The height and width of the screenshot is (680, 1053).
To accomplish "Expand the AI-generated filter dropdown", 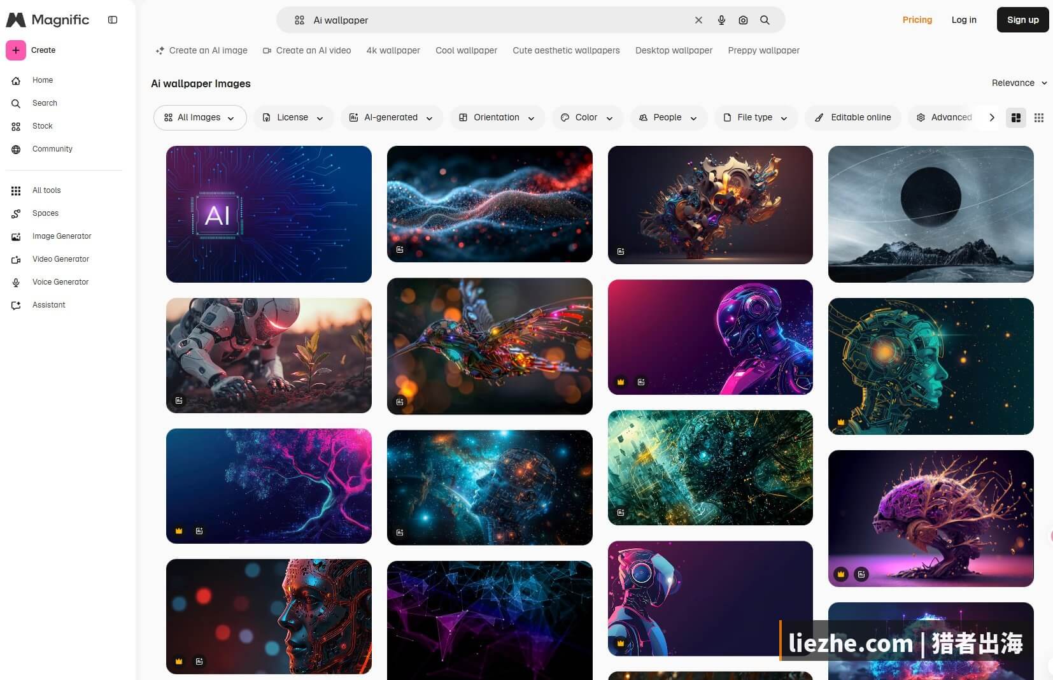I will (x=392, y=118).
